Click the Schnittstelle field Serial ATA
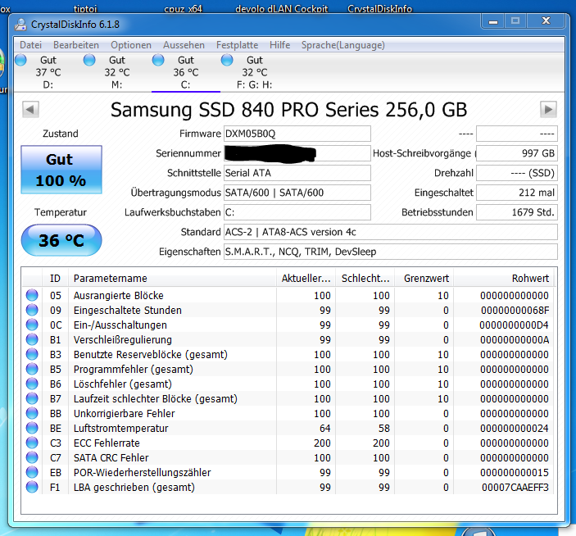 click(297, 173)
